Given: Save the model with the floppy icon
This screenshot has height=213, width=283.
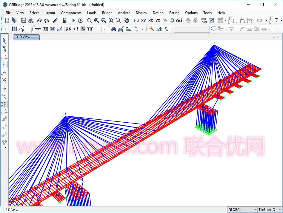Looking at the screenshot, I should 24,20.
